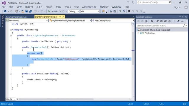
Task: Click the feedback speech bubble icon
Action: [x=134, y=2]
